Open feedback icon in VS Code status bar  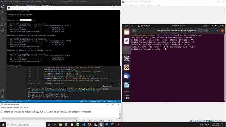click(115, 102)
